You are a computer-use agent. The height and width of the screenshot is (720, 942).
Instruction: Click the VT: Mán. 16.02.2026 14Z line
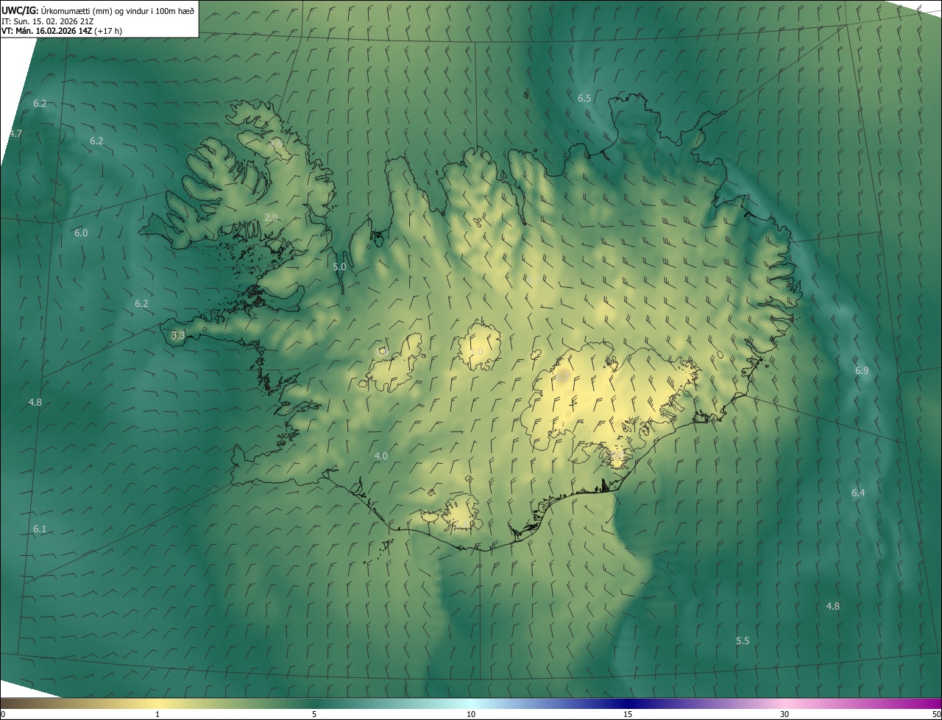pyautogui.click(x=62, y=31)
